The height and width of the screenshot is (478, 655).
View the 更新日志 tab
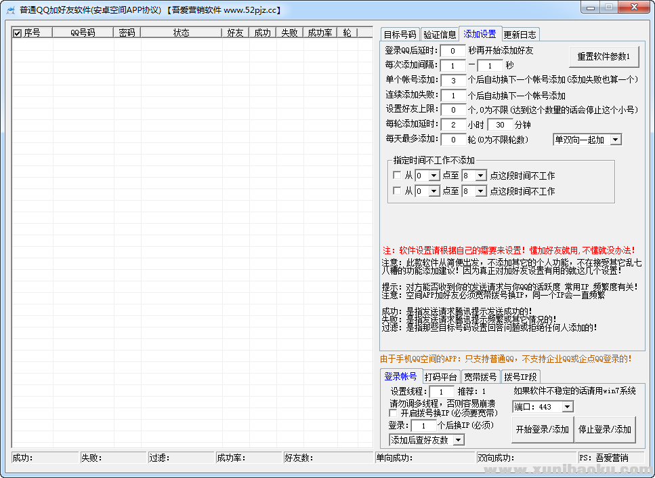point(520,35)
